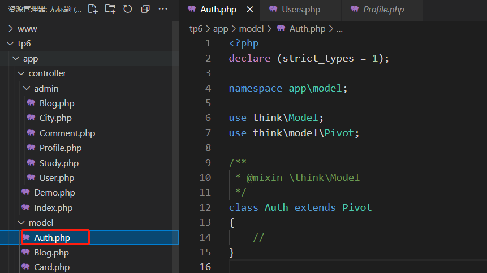
Task: Open Demo.php in controller folder
Action: 55,193
